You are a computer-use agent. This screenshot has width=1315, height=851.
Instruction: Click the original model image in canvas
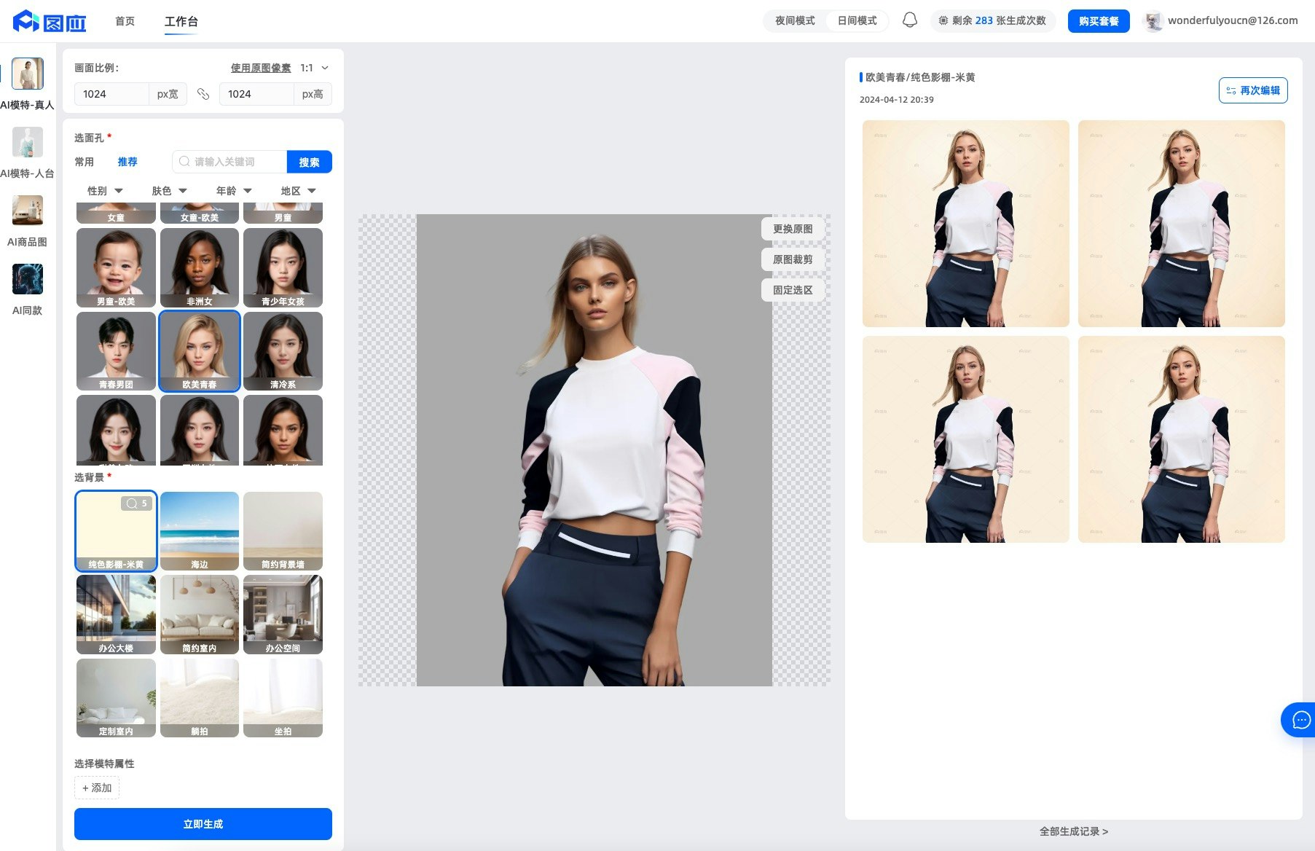(x=594, y=450)
